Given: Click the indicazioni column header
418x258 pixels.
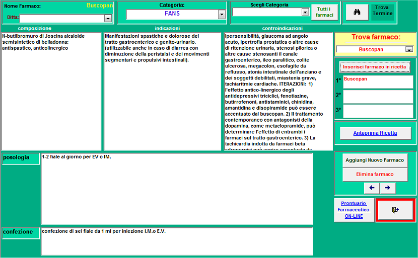Looking at the screenshot, I should 167,29.
